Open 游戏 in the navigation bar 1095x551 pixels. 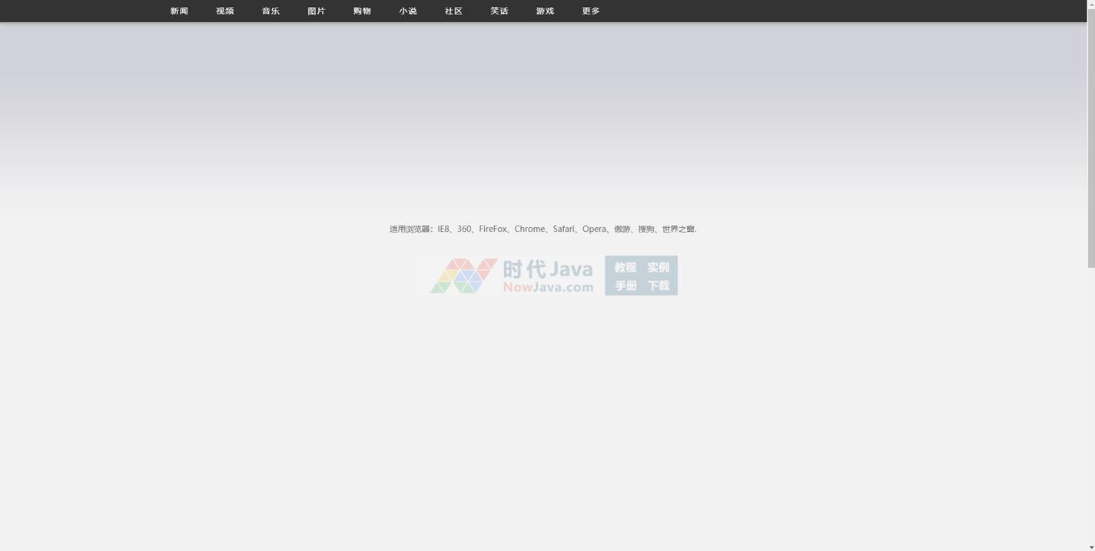pos(545,11)
